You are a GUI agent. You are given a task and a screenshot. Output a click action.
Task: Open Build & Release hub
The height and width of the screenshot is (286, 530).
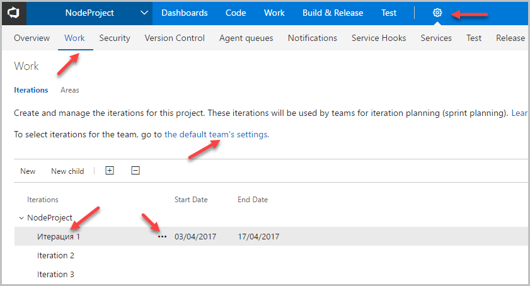pyautogui.click(x=333, y=13)
